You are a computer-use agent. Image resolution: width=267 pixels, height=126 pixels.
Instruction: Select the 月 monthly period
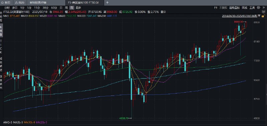click(x=72, y=8)
